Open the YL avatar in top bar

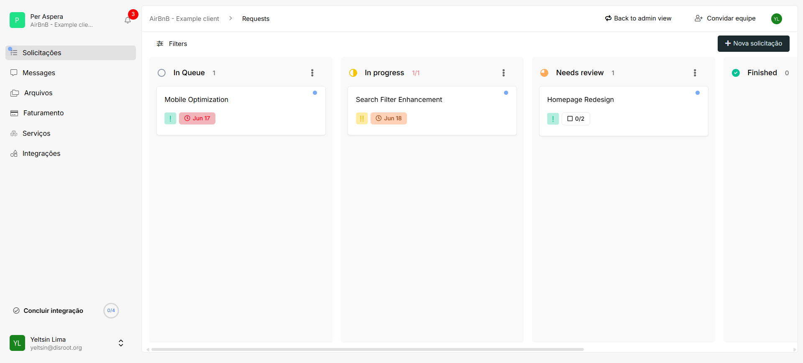coord(777,18)
